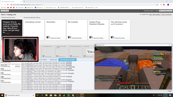173x97 pixels.
Task: Launch Spotify from the taskbar
Action: (x=68, y=95)
